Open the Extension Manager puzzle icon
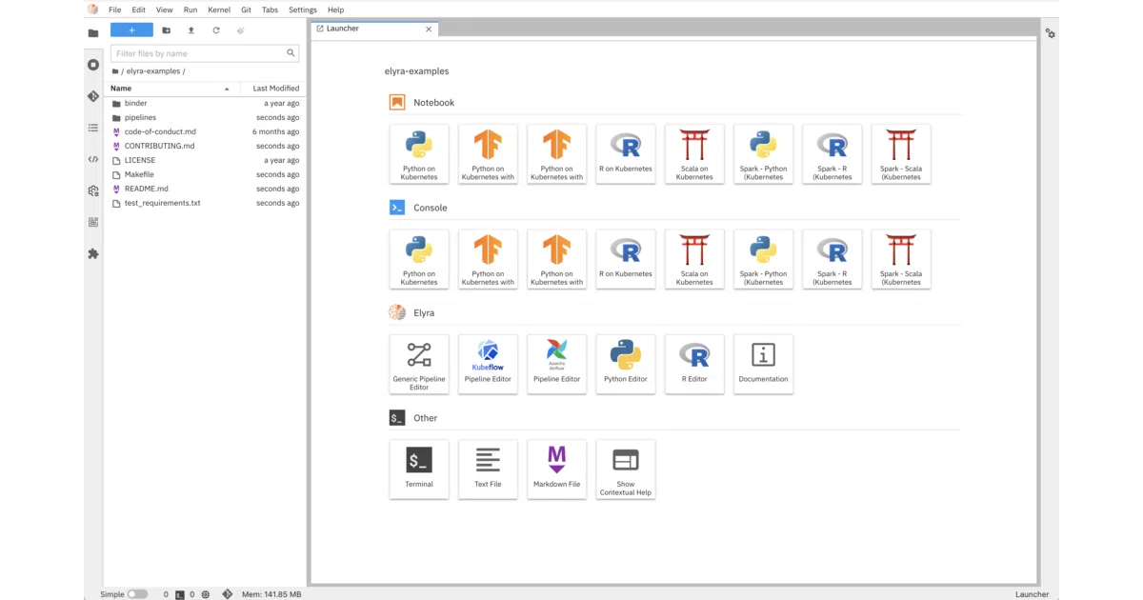The height and width of the screenshot is (600, 1143). coord(93,253)
